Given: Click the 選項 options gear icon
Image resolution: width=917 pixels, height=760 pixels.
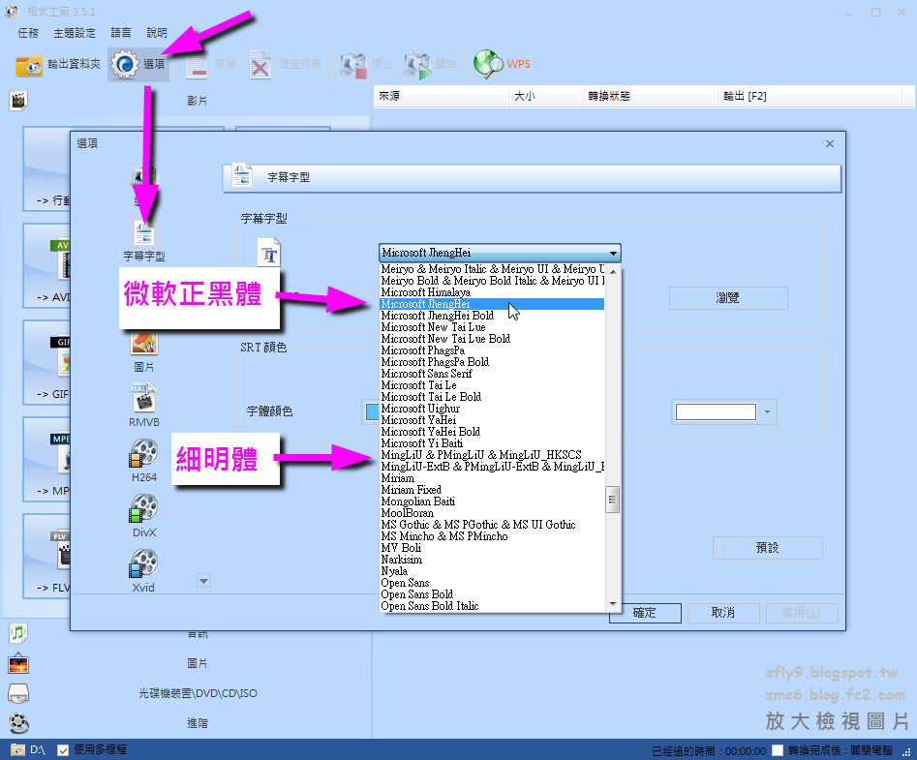Looking at the screenshot, I should pyautogui.click(x=125, y=64).
